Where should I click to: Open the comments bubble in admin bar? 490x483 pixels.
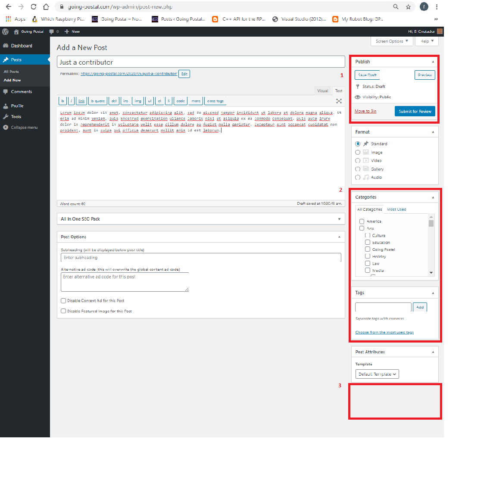tap(52, 31)
